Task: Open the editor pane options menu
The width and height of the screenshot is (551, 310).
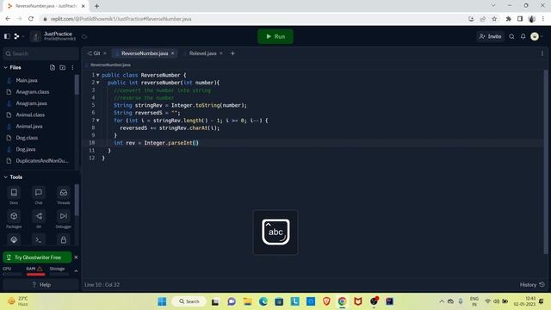Action: (542, 53)
